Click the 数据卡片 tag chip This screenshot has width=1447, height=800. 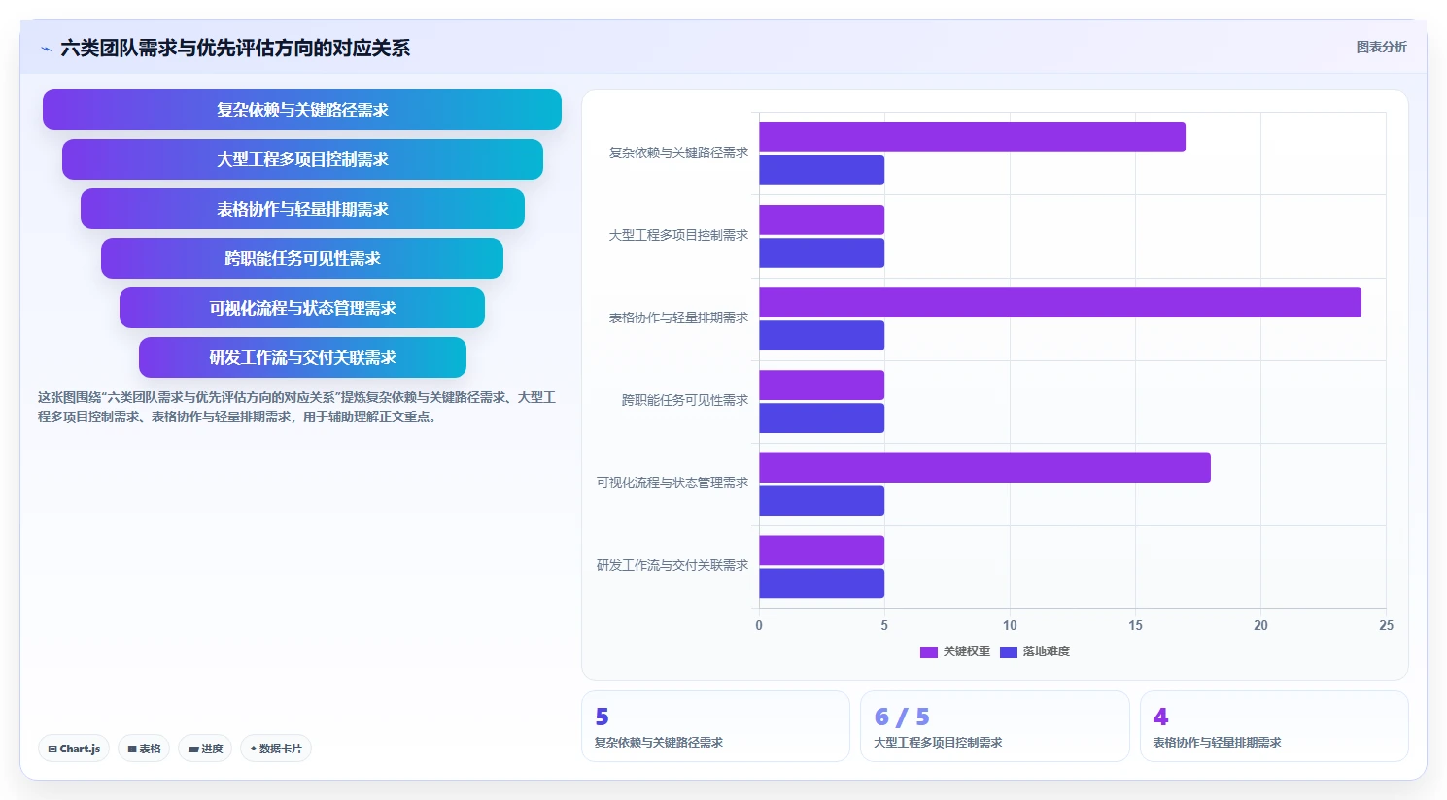coord(276,749)
